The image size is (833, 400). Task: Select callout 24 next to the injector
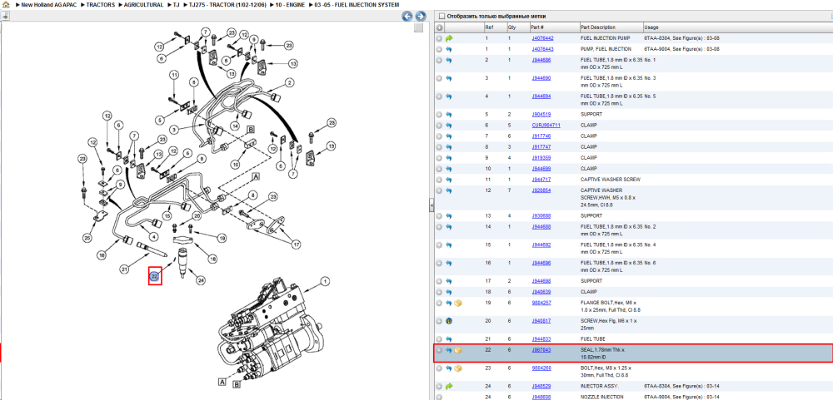(x=200, y=280)
